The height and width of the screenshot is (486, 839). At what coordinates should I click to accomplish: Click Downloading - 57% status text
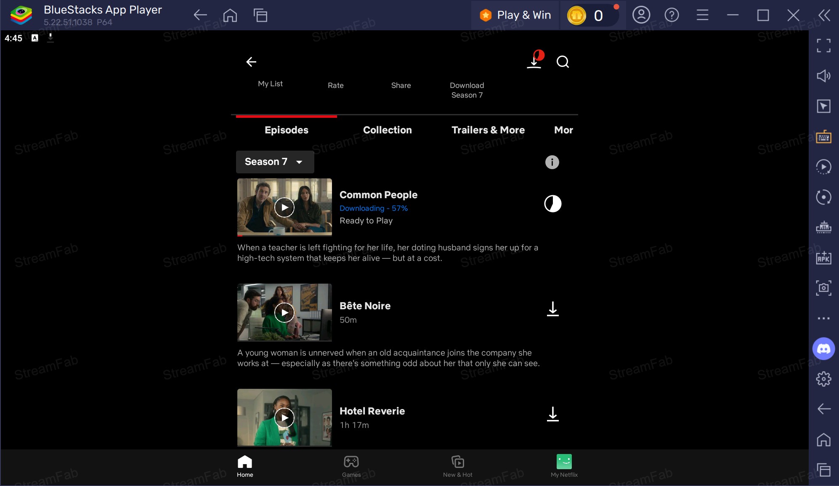pos(374,208)
